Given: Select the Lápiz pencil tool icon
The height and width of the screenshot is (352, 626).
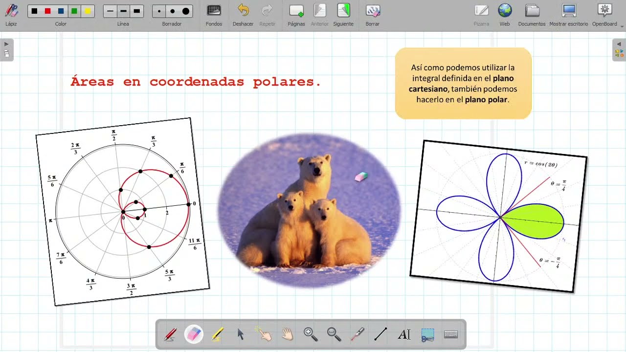Looking at the screenshot, I should [11, 11].
